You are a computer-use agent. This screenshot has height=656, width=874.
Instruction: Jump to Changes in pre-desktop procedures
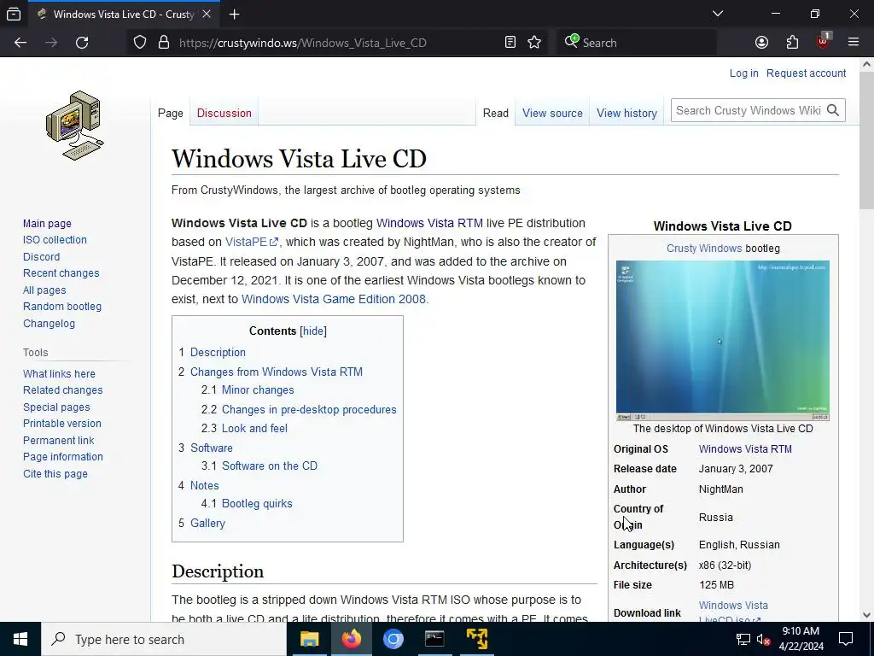click(309, 409)
